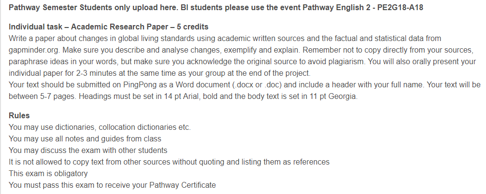The width and height of the screenshot is (486, 194).
Task: Click the 'Pathway Certificate' rule line
Action: [x=112, y=185]
